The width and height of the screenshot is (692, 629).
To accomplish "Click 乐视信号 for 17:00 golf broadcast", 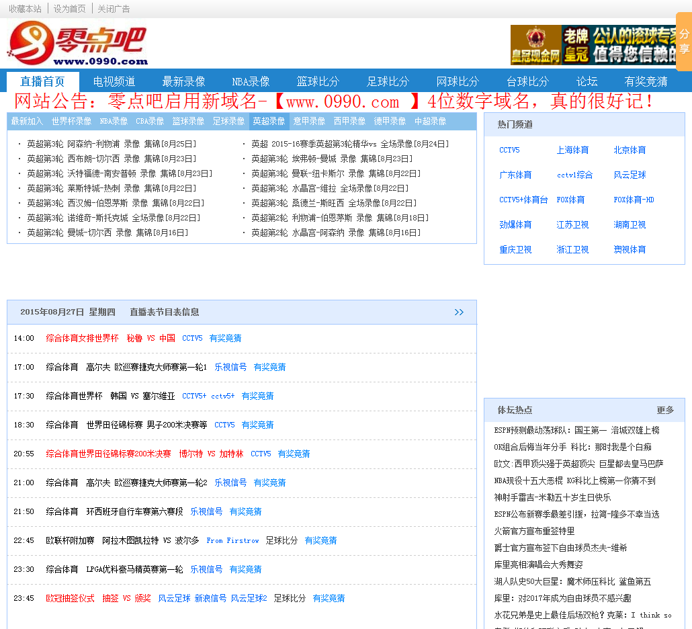I will [231, 367].
